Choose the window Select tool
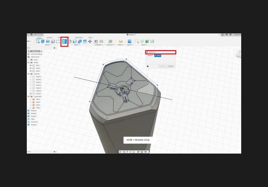Screen dimensions: 268x187 click(137, 41)
